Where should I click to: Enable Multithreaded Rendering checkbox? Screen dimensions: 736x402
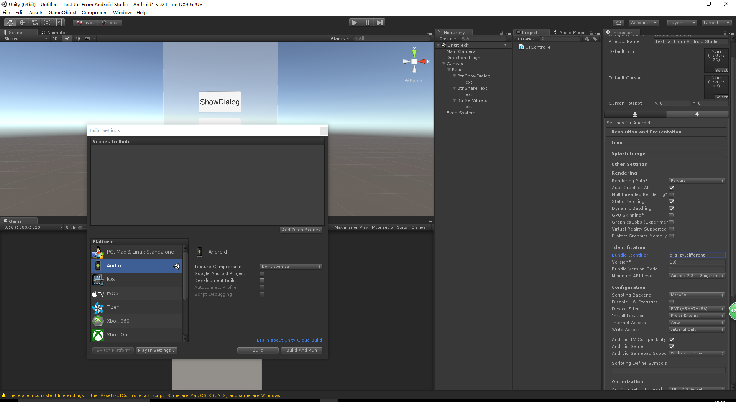[x=671, y=194]
